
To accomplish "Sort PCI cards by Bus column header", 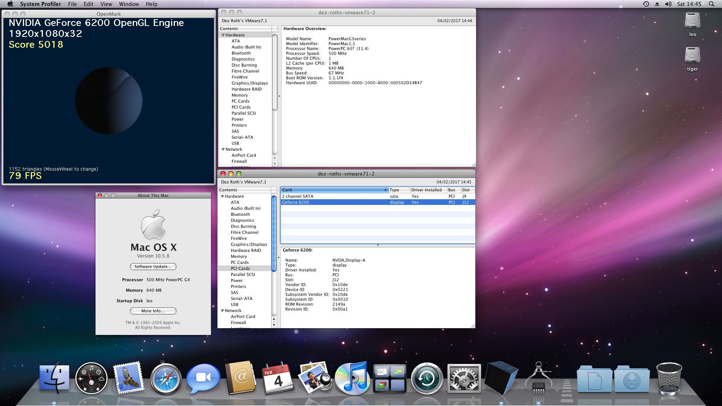I will coord(454,190).
